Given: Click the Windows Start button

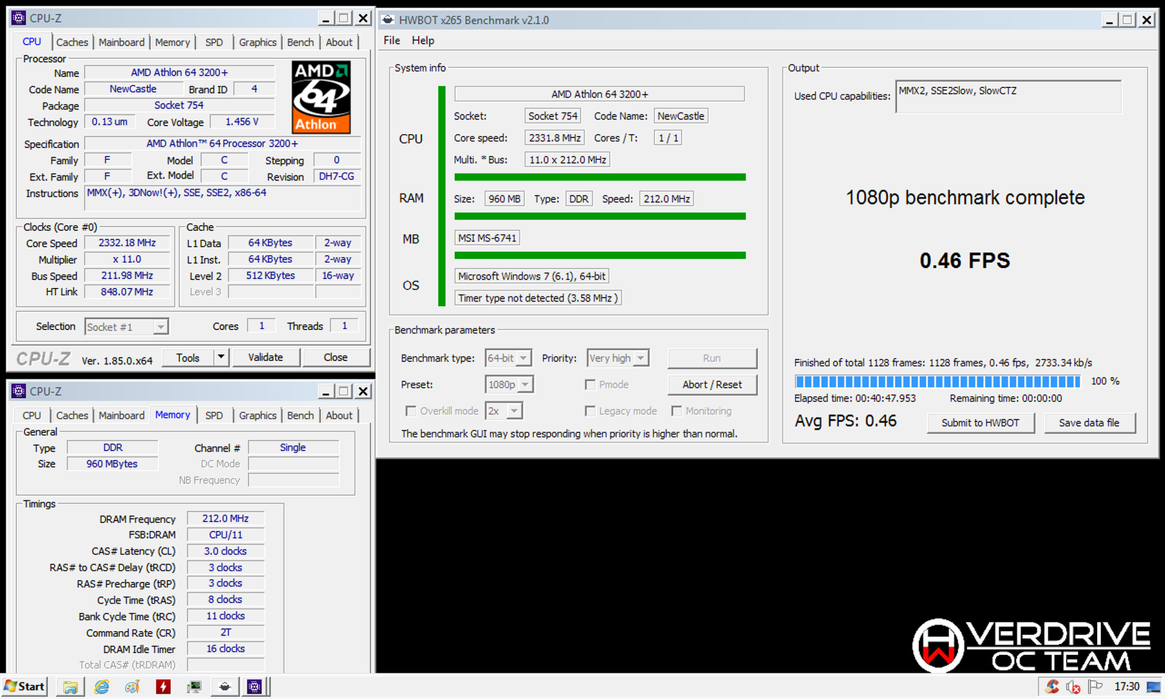Looking at the screenshot, I should [25, 687].
